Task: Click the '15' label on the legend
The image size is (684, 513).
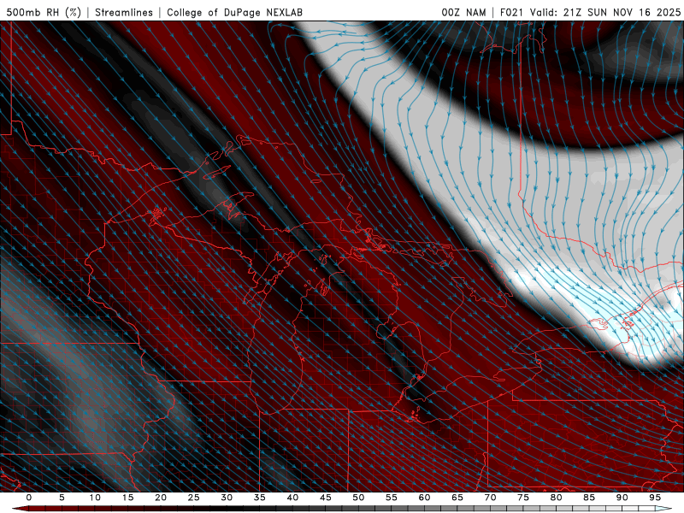Action: 127,498
